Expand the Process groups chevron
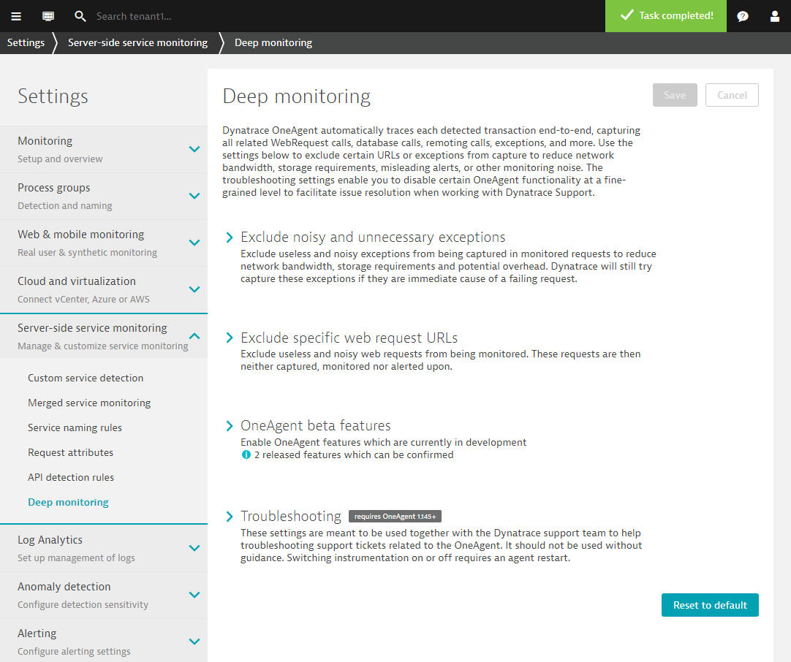Image resolution: width=791 pixels, height=662 pixels. (194, 196)
